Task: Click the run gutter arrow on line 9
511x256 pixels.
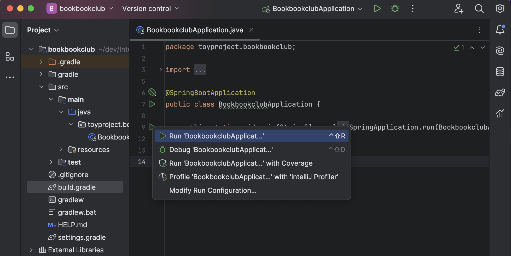Action: [x=151, y=127]
